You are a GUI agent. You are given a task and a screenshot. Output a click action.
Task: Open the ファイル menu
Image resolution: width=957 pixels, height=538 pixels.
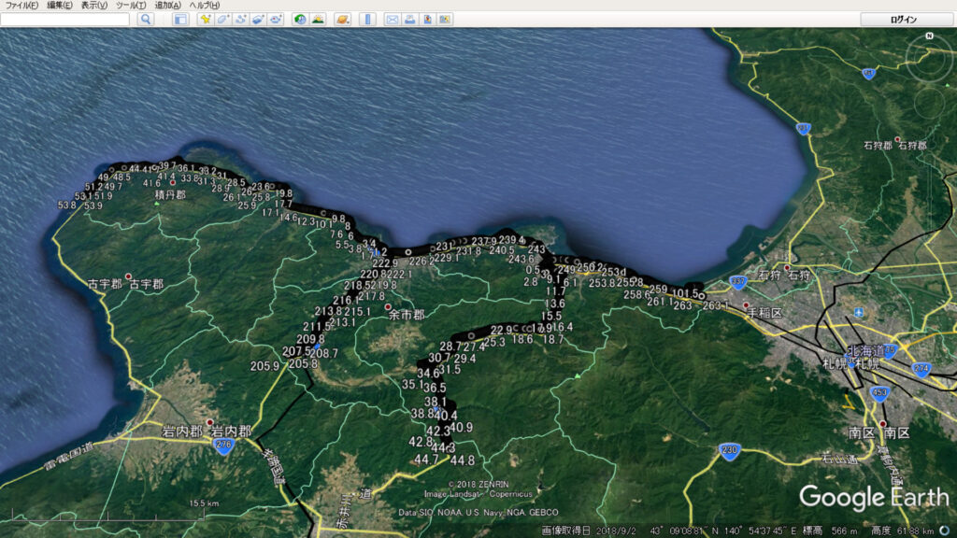[21, 6]
